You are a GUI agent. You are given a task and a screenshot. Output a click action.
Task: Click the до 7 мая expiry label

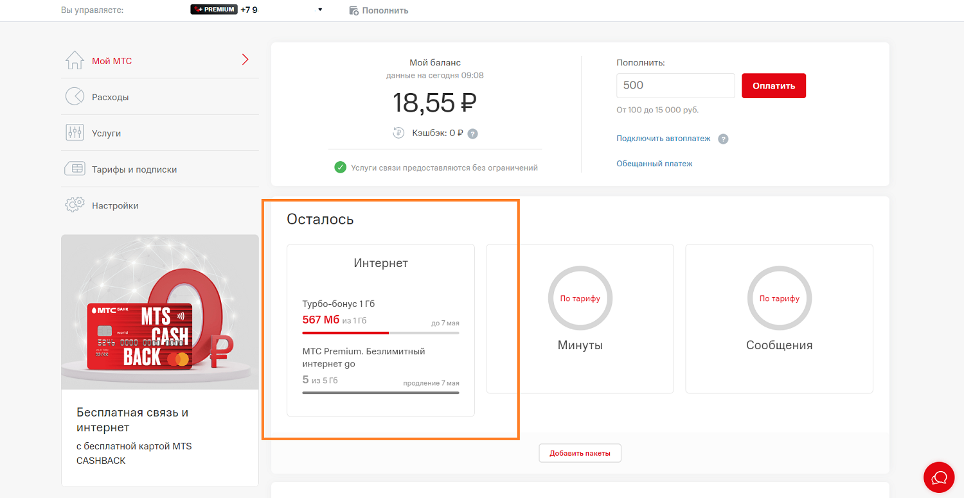point(445,323)
